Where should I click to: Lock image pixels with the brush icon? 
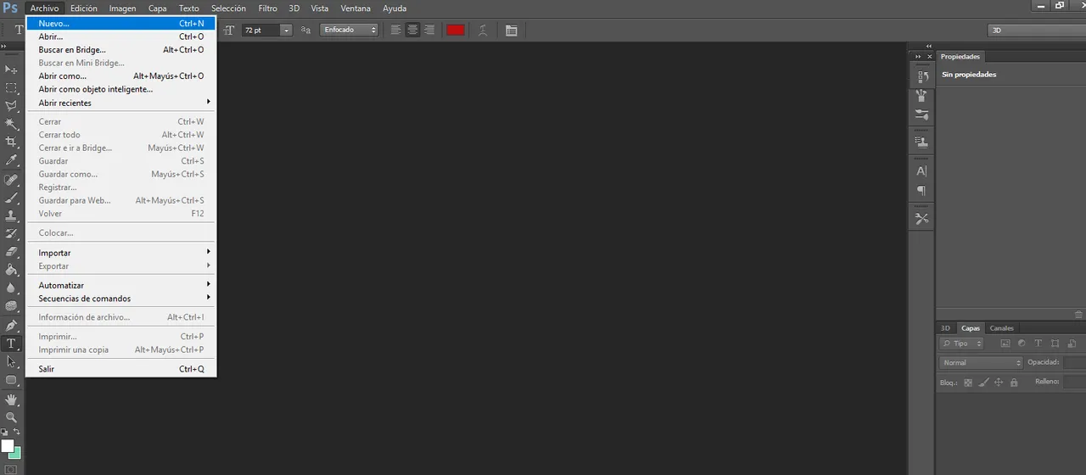click(x=984, y=383)
